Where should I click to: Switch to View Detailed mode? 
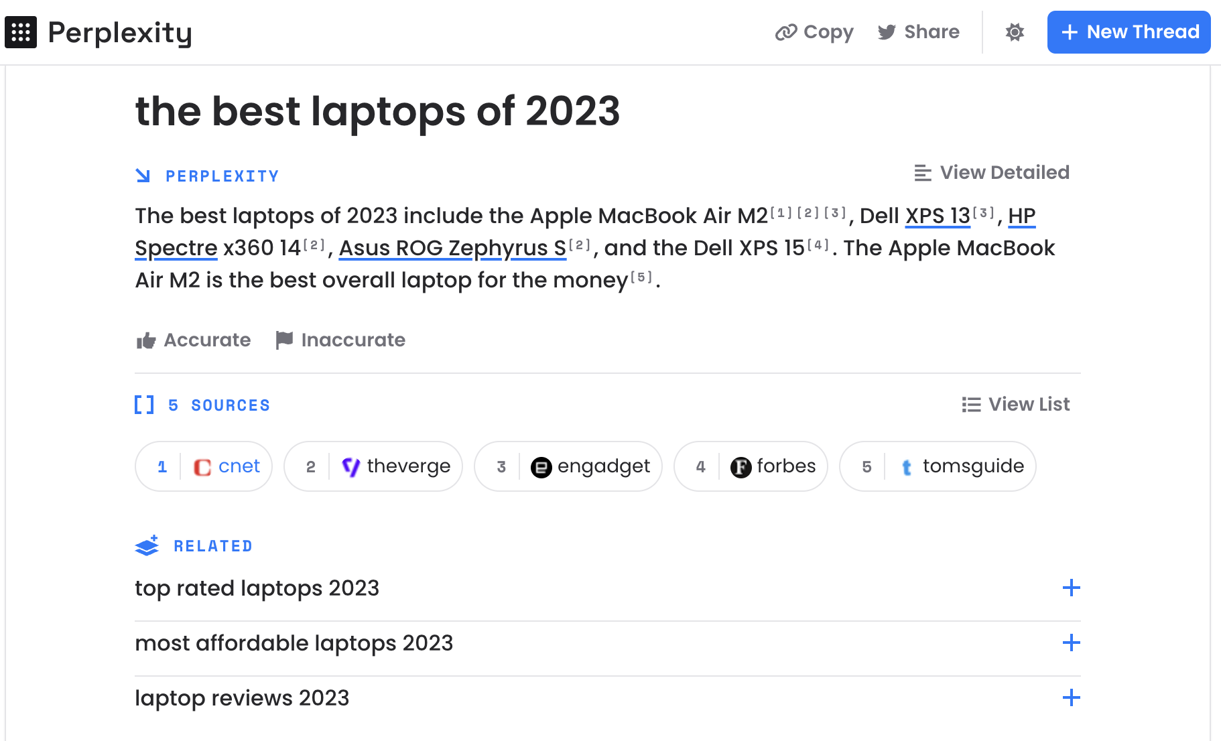[992, 172]
